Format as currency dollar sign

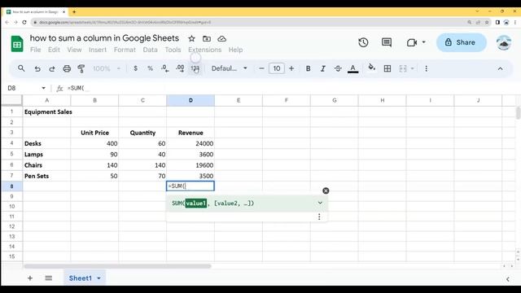click(136, 68)
